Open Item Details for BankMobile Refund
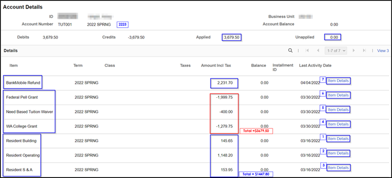Screen dimensions: 392x178 338,81
